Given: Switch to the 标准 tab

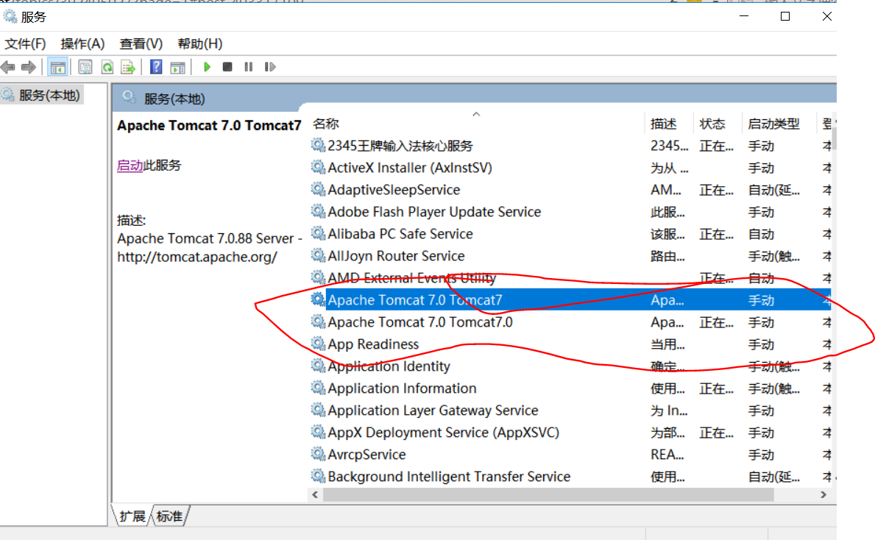Looking at the screenshot, I should click(169, 516).
